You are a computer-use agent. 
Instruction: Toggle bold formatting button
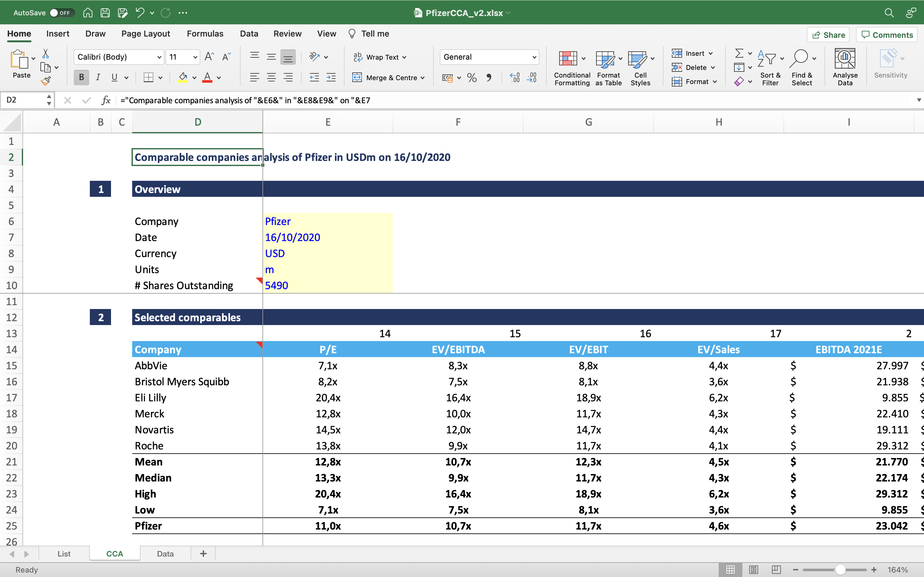pos(81,78)
